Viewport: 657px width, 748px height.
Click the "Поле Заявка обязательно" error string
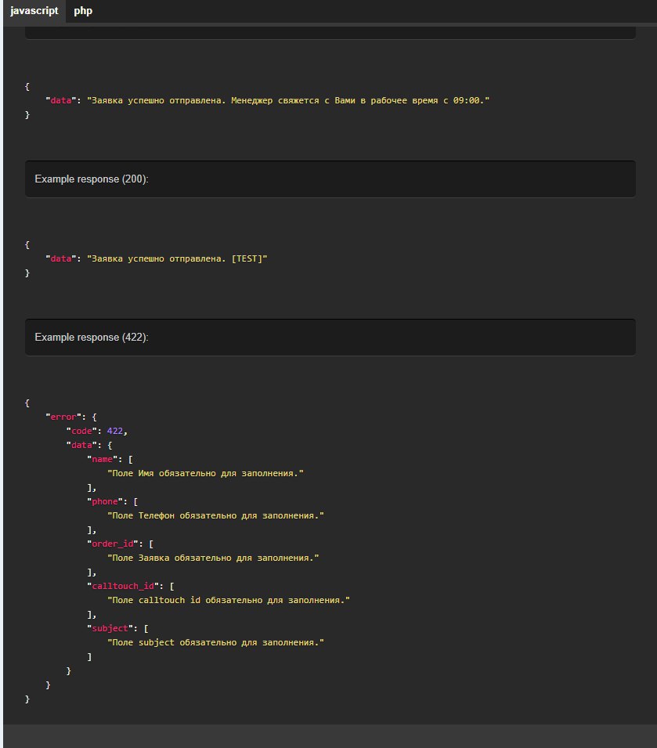(213, 558)
